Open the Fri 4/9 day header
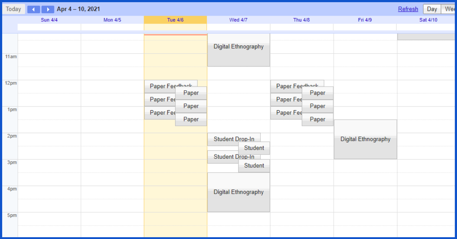 (x=365, y=20)
